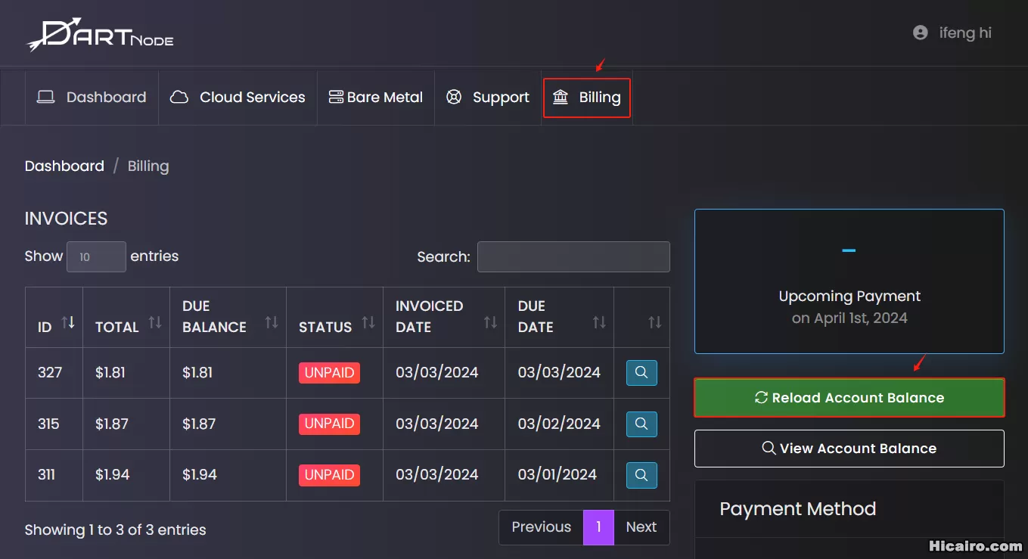Screen dimensions: 1028x559
Task: Open the Bare Metal nav tab
Action: (x=376, y=98)
